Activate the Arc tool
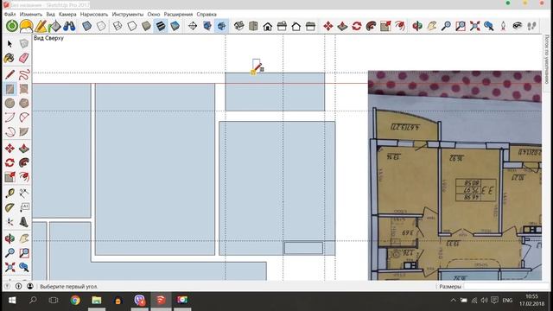This screenshot has width=553, height=311. click(x=10, y=117)
